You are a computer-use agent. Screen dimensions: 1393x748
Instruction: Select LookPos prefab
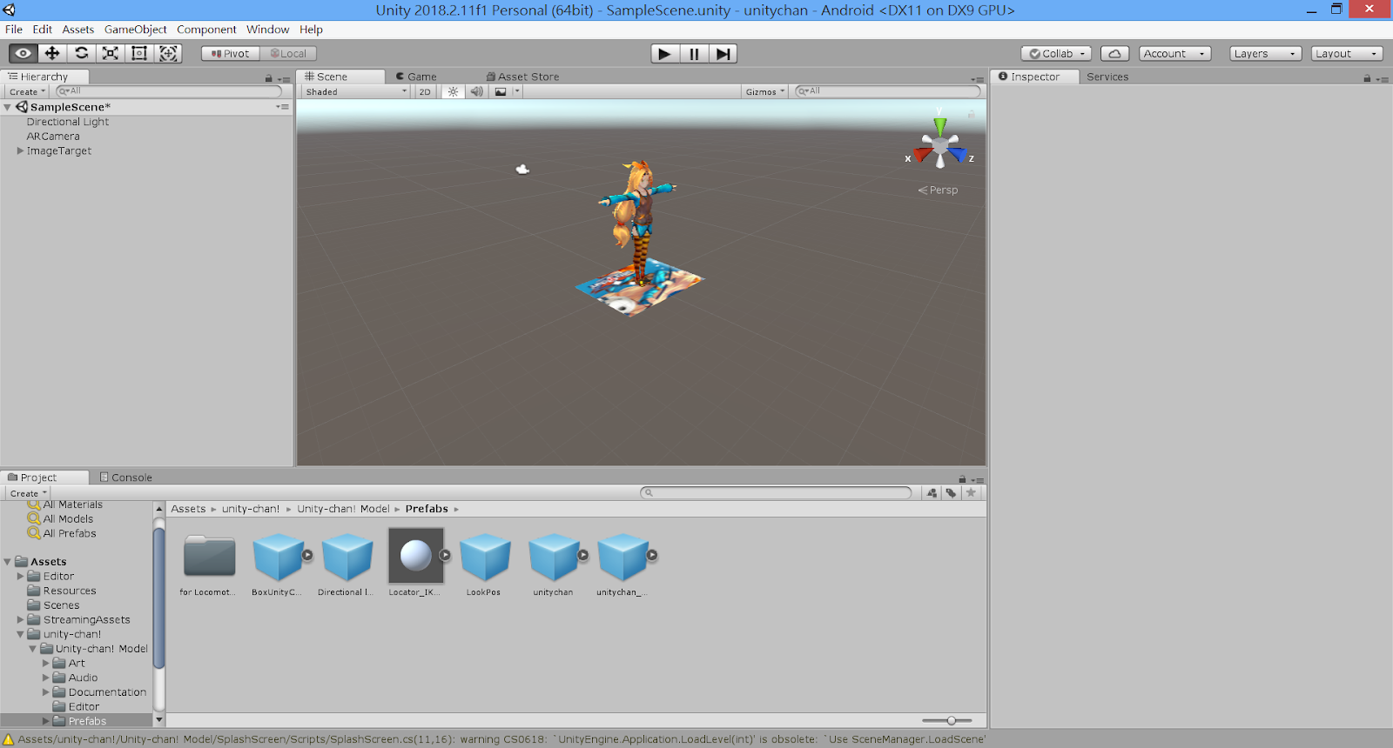tap(484, 564)
